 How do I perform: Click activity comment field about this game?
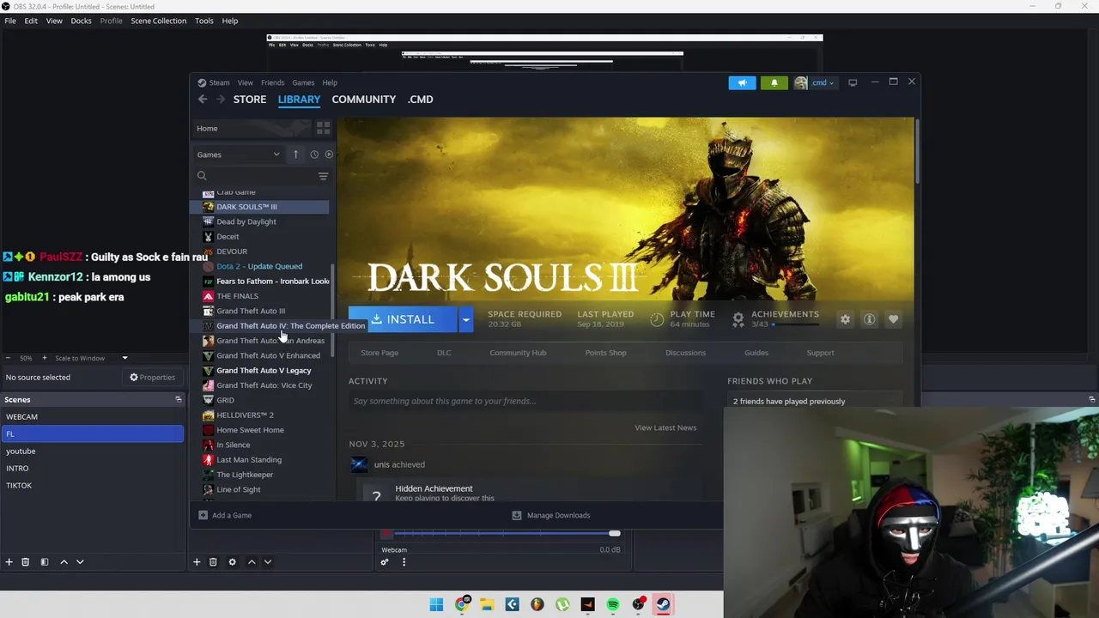pos(525,401)
